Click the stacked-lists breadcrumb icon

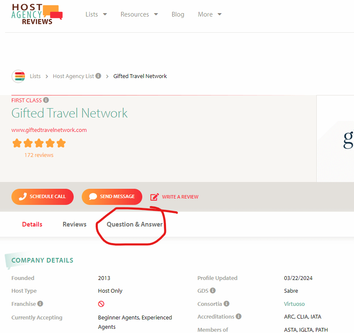(19, 76)
